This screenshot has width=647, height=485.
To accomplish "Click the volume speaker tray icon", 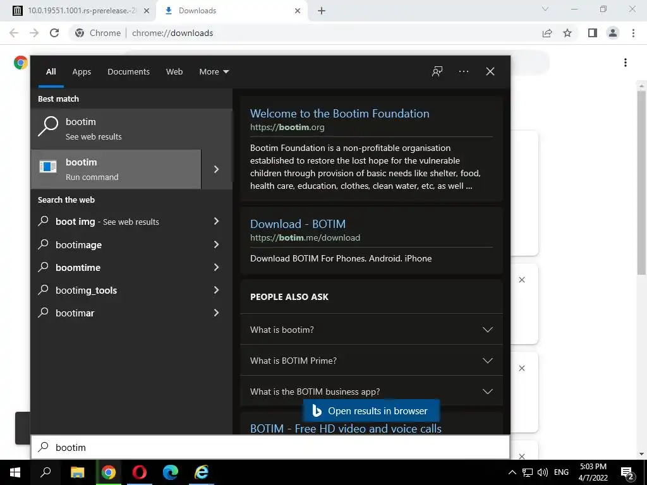I will (543, 472).
